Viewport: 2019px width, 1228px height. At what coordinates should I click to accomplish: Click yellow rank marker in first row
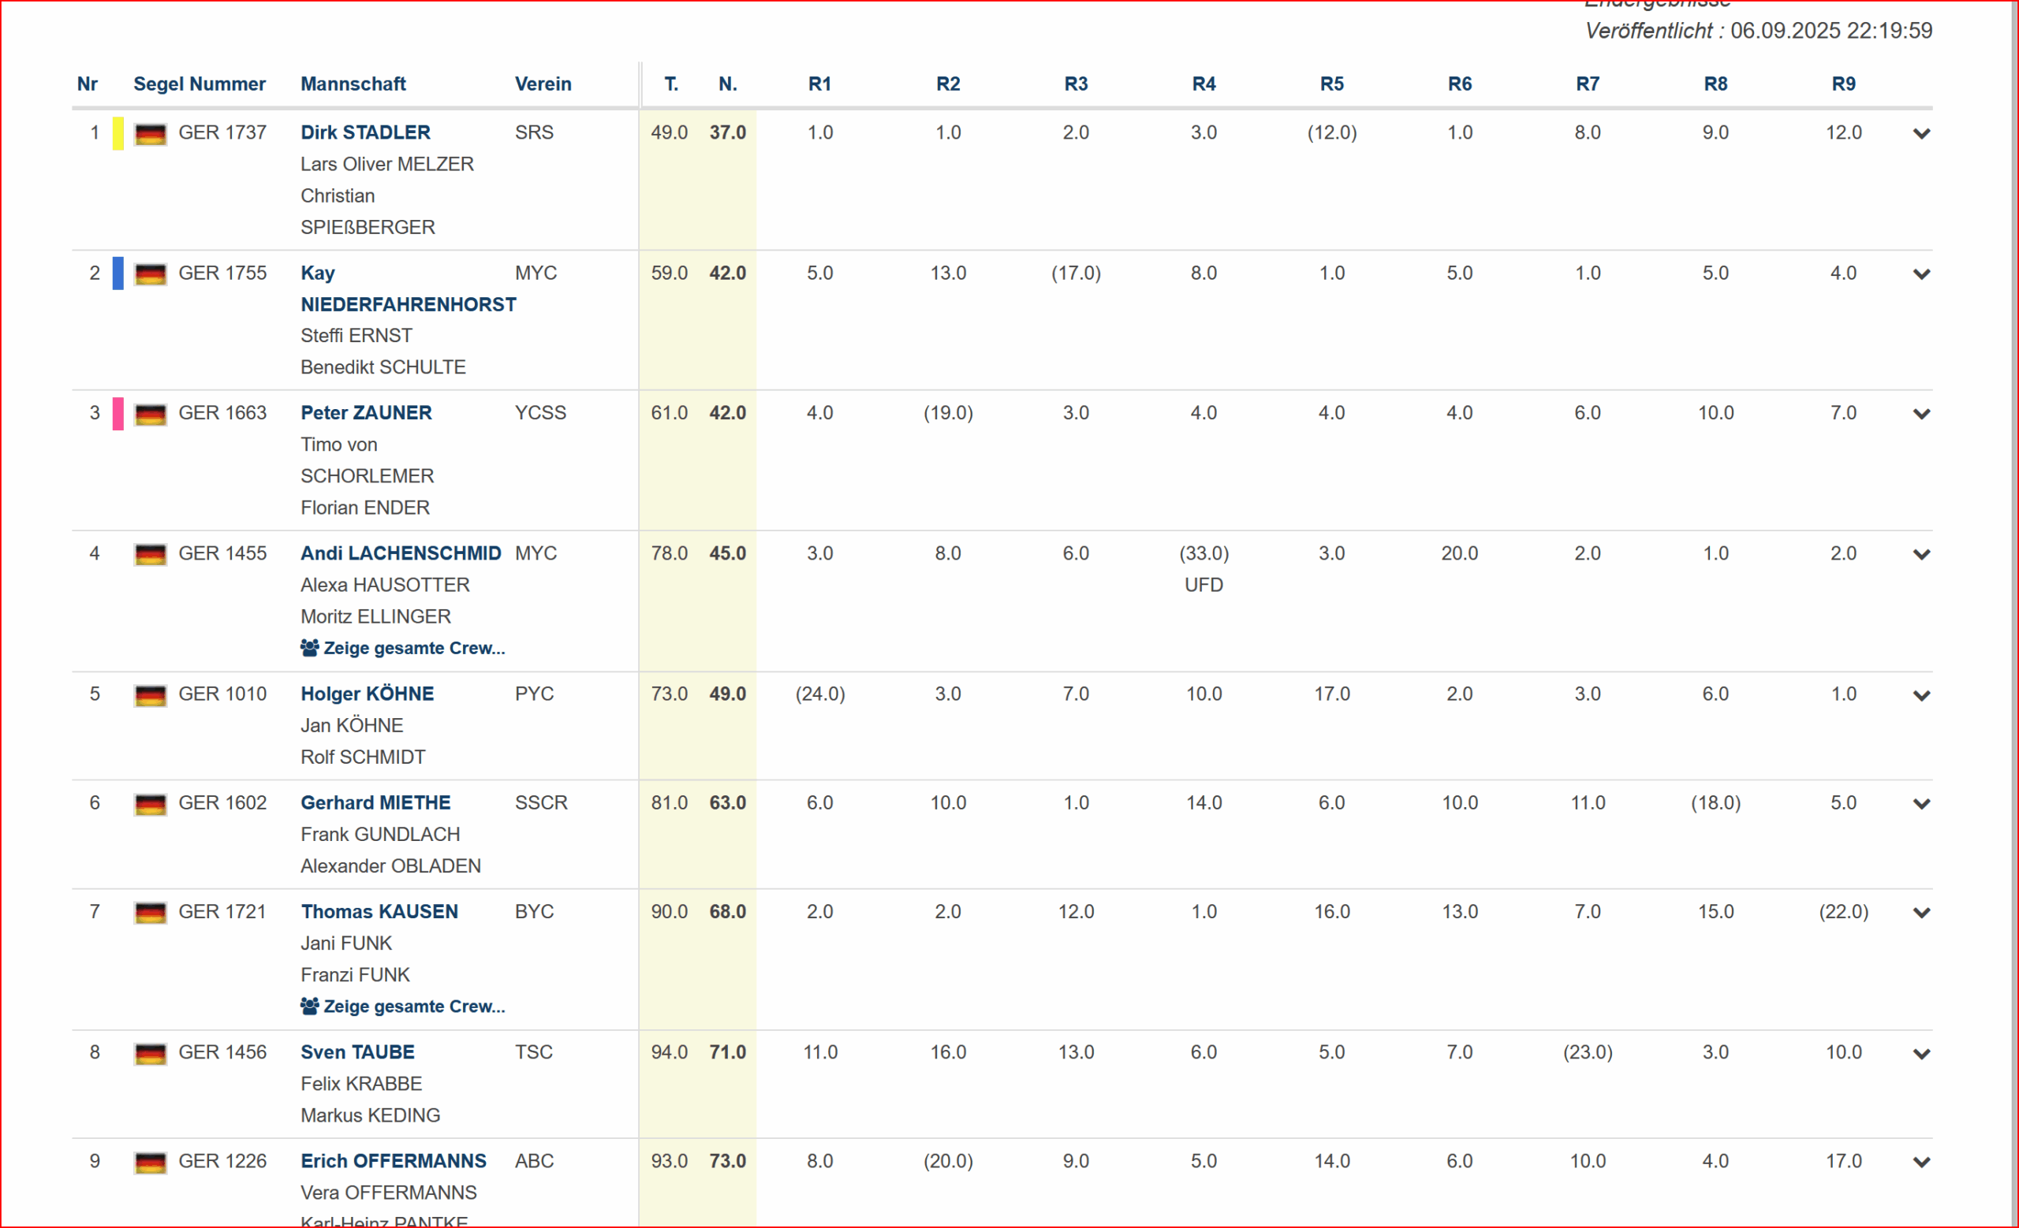118,133
